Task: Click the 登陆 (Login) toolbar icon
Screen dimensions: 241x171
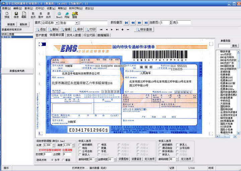Action: point(74,14)
